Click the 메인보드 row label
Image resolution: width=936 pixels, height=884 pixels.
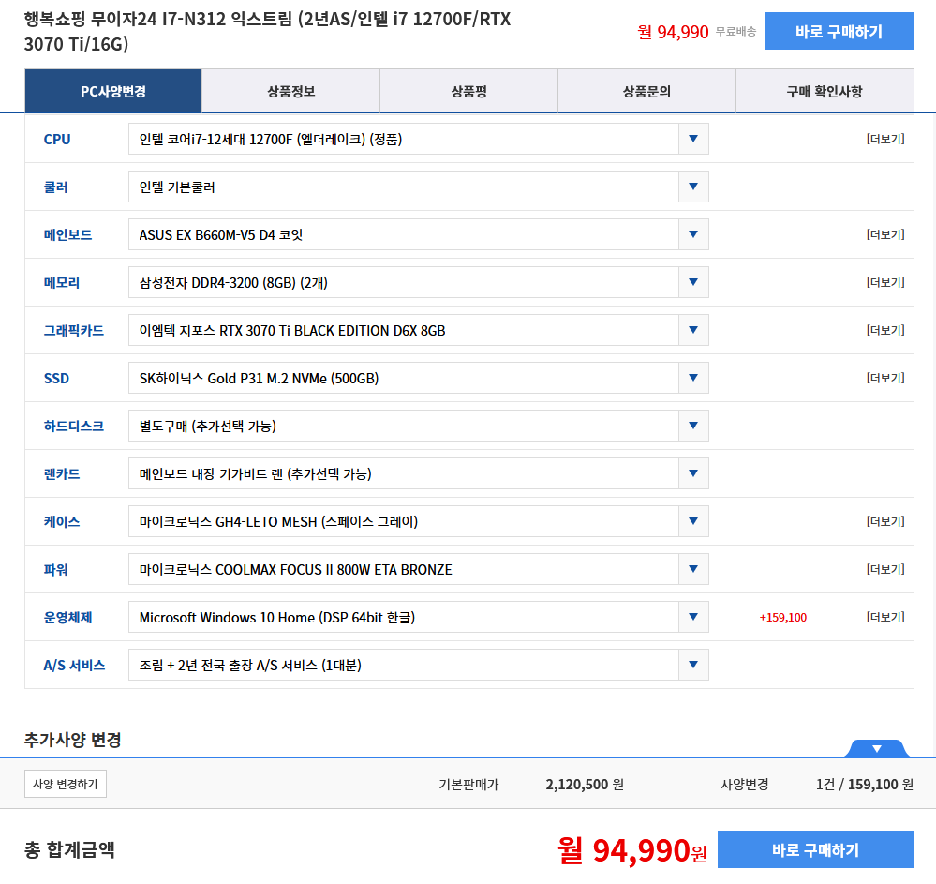point(67,234)
